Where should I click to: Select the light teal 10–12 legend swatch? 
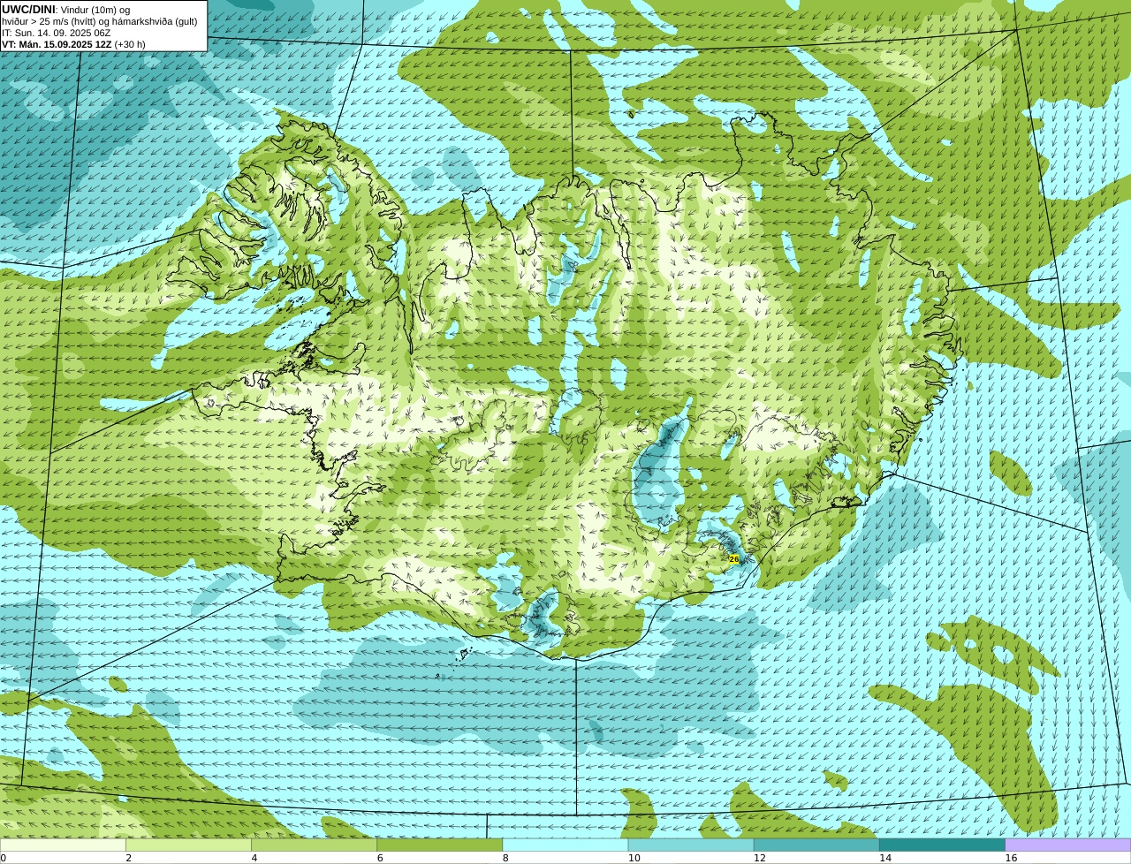pos(691,845)
